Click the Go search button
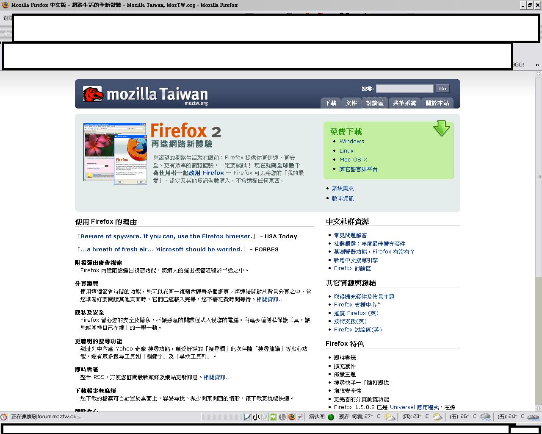The height and width of the screenshot is (434, 542). click(x=442, y=89)
